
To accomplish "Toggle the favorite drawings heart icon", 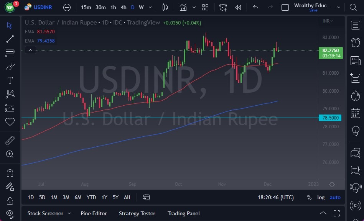I will coord(10,122).
